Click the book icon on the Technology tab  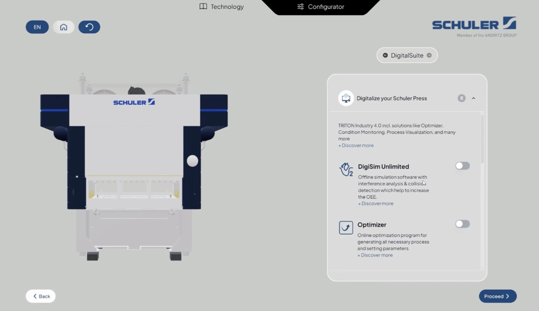[x=203, y=6]
